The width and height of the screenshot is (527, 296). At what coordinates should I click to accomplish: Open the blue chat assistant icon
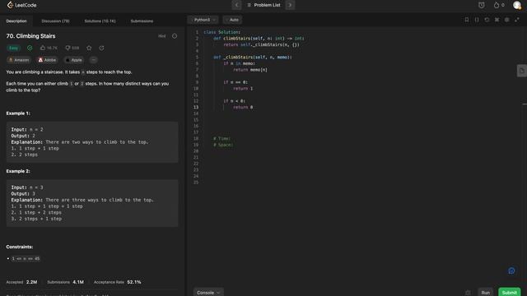coord(511,271)
